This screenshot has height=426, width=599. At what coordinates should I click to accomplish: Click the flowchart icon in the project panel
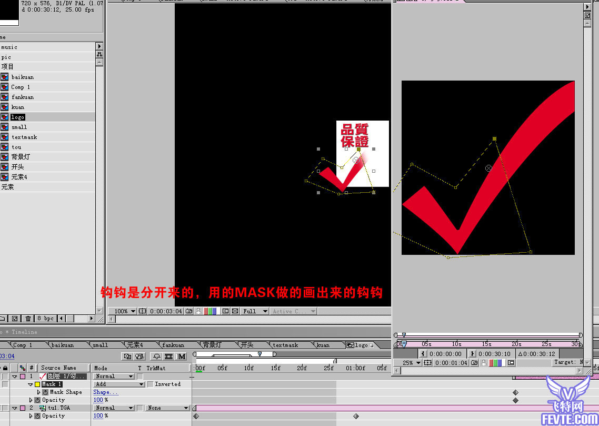point(99,54)
